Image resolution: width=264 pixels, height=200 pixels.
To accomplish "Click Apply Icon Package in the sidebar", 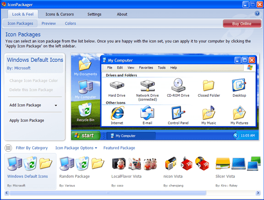I will point(27,120).
